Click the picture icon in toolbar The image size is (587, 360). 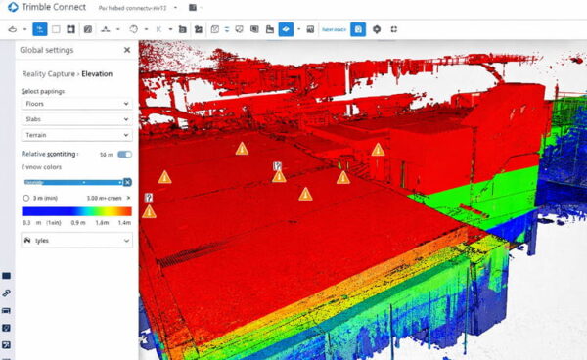click(x=310, y=29)
